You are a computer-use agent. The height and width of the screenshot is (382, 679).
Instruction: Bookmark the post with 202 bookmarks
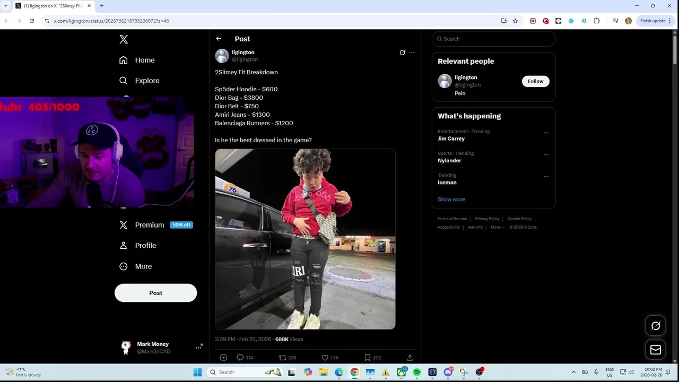[x=372, y=358]
